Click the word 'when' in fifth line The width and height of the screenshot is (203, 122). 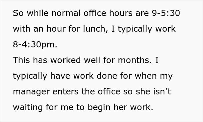pos(146,76)
